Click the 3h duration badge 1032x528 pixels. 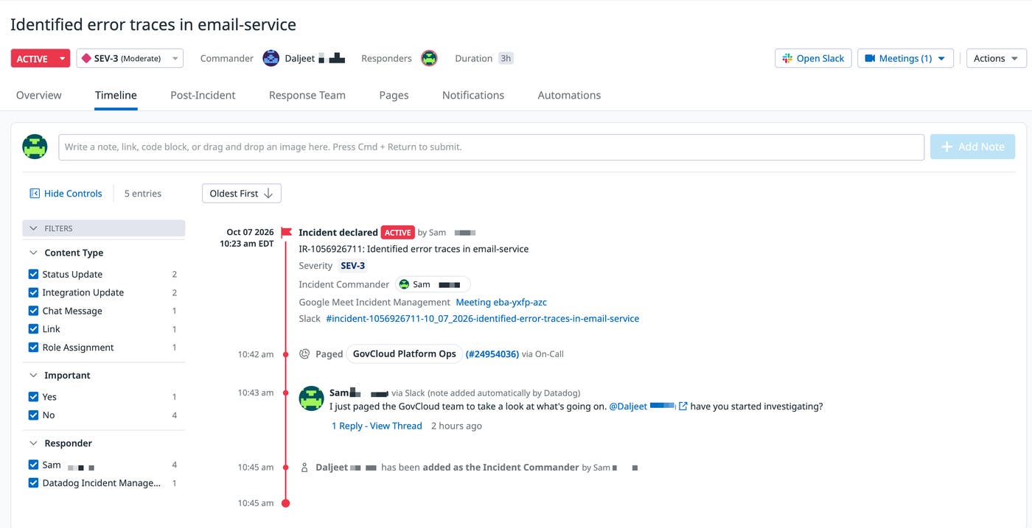506,58
